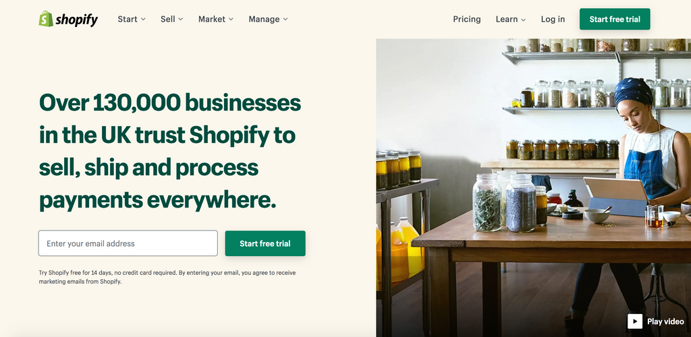Expand the chevron arrow beside Market

231,20
